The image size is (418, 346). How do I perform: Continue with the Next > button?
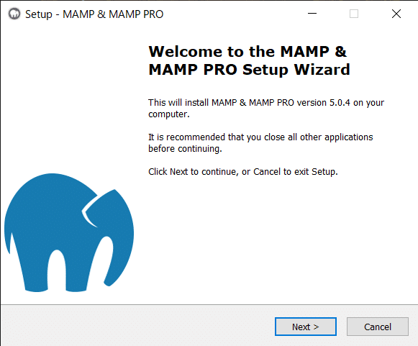(306, 327)
